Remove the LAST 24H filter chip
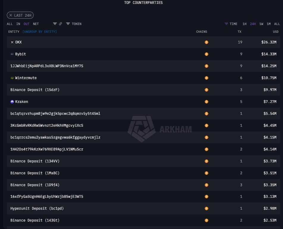Screen dimensions: 283x229 point(11,15)
